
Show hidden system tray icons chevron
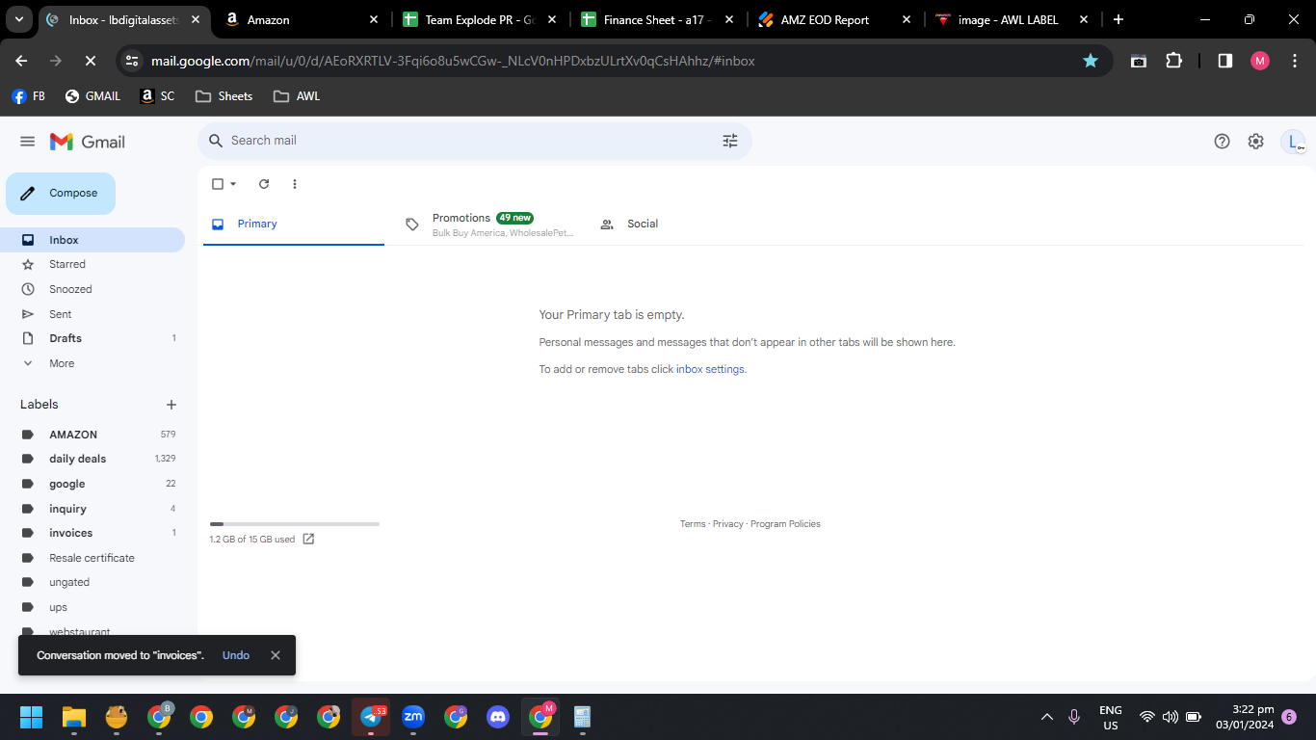click(1047, 717)
